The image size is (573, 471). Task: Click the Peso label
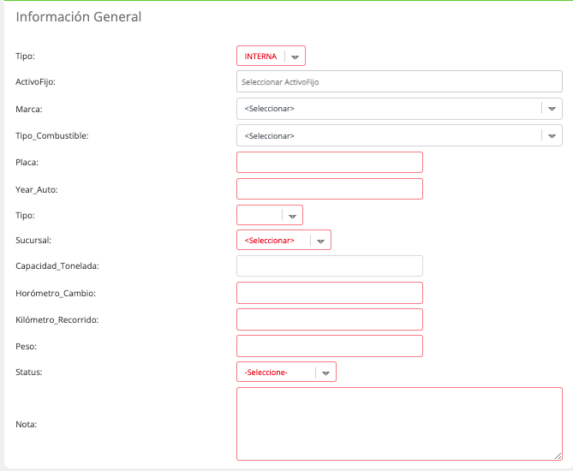pos(26,346)
